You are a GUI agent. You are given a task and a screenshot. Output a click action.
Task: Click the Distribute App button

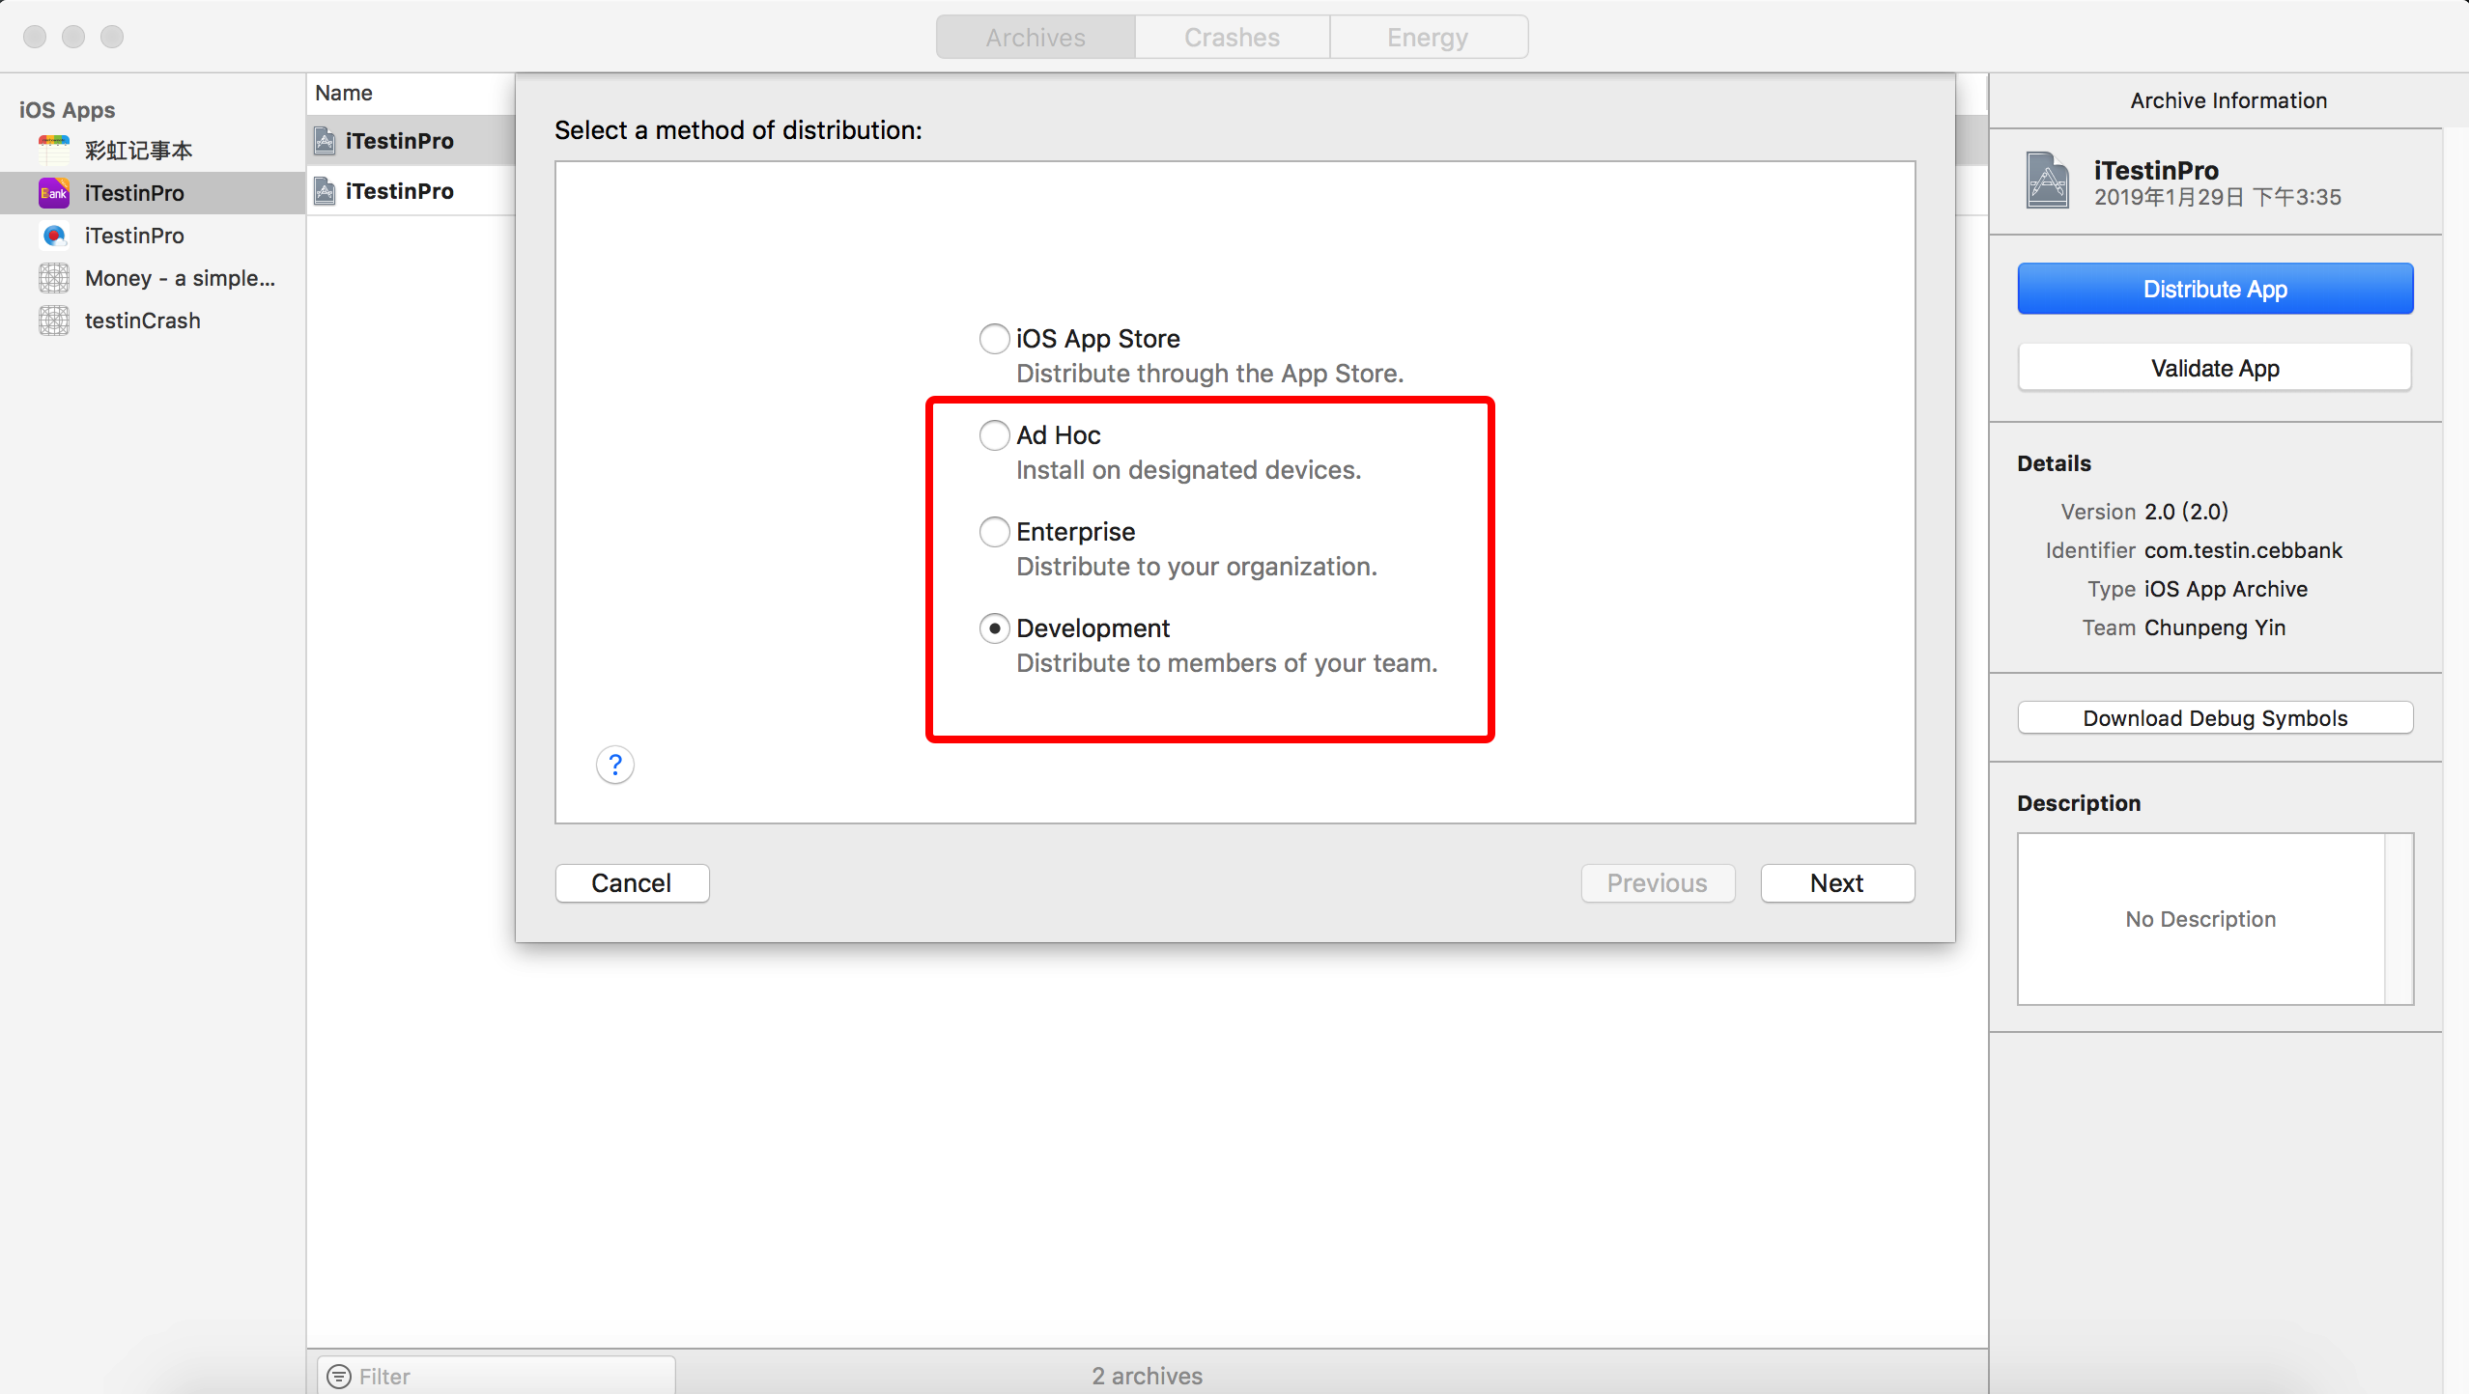(2215, 289)
